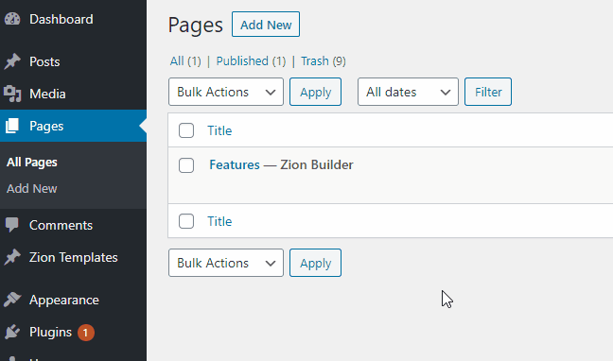
Task: Open the bottom Bulk Actions dropdown
Action: 226,263
